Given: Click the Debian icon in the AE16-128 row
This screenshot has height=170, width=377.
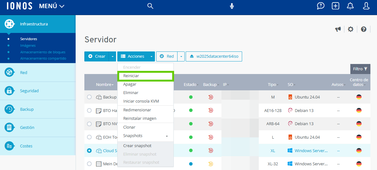Looking at the screenshot, I should pos(290,110).
